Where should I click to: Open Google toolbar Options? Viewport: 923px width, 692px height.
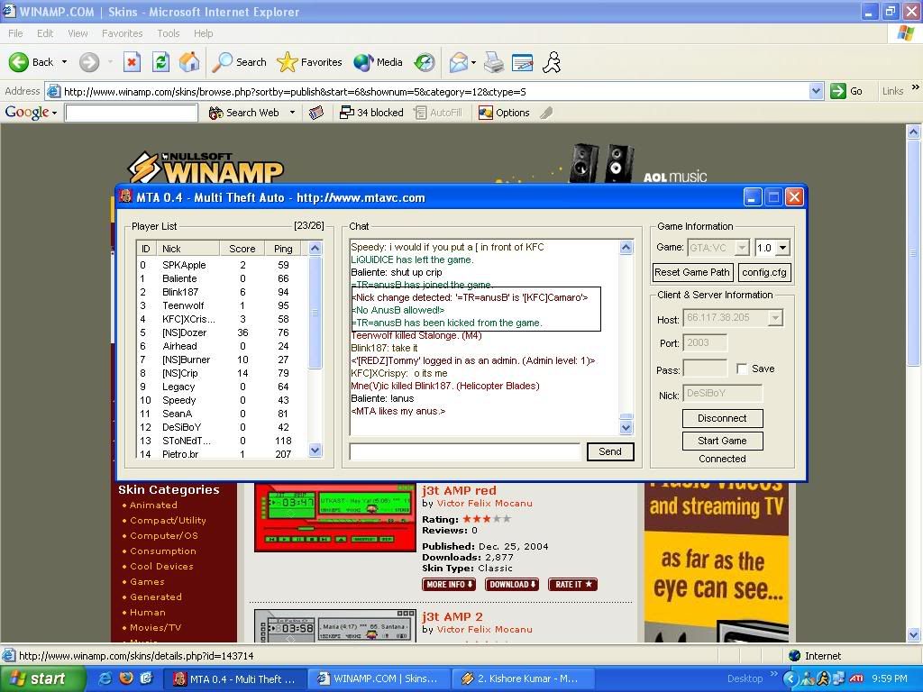pos(504,113)
